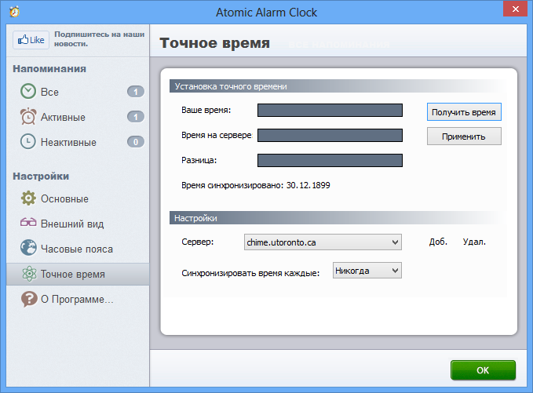Click the question mark icon for О Программе
Image resolution: width=533 pixels, height=393 pixels.
29,299
